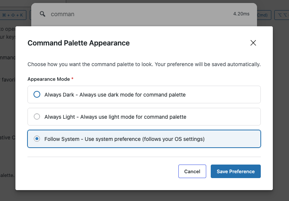Select the Follow System radio button

pos(37,139)
